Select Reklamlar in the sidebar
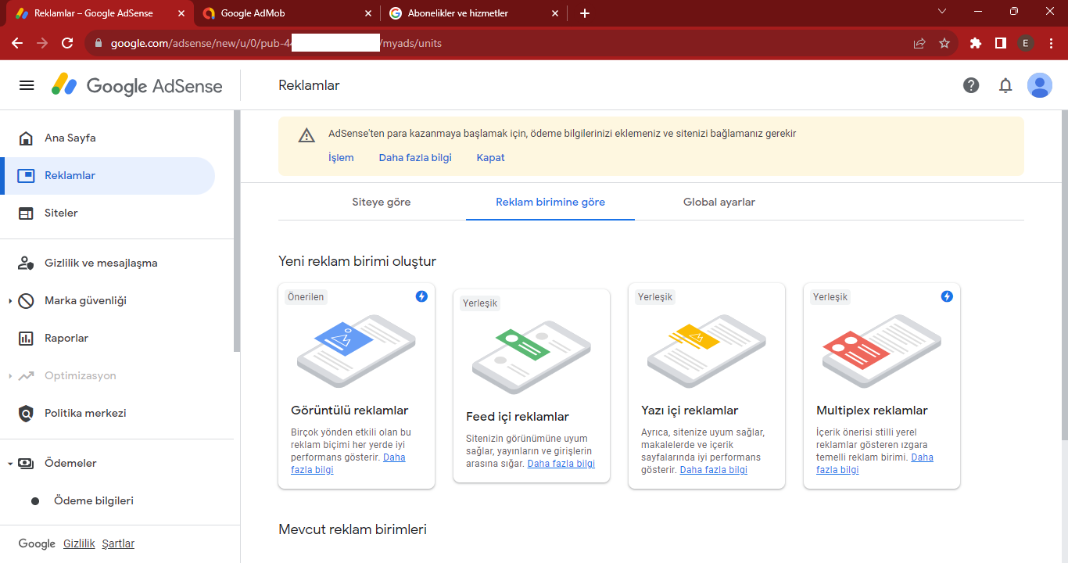 [x=108, y=176]
